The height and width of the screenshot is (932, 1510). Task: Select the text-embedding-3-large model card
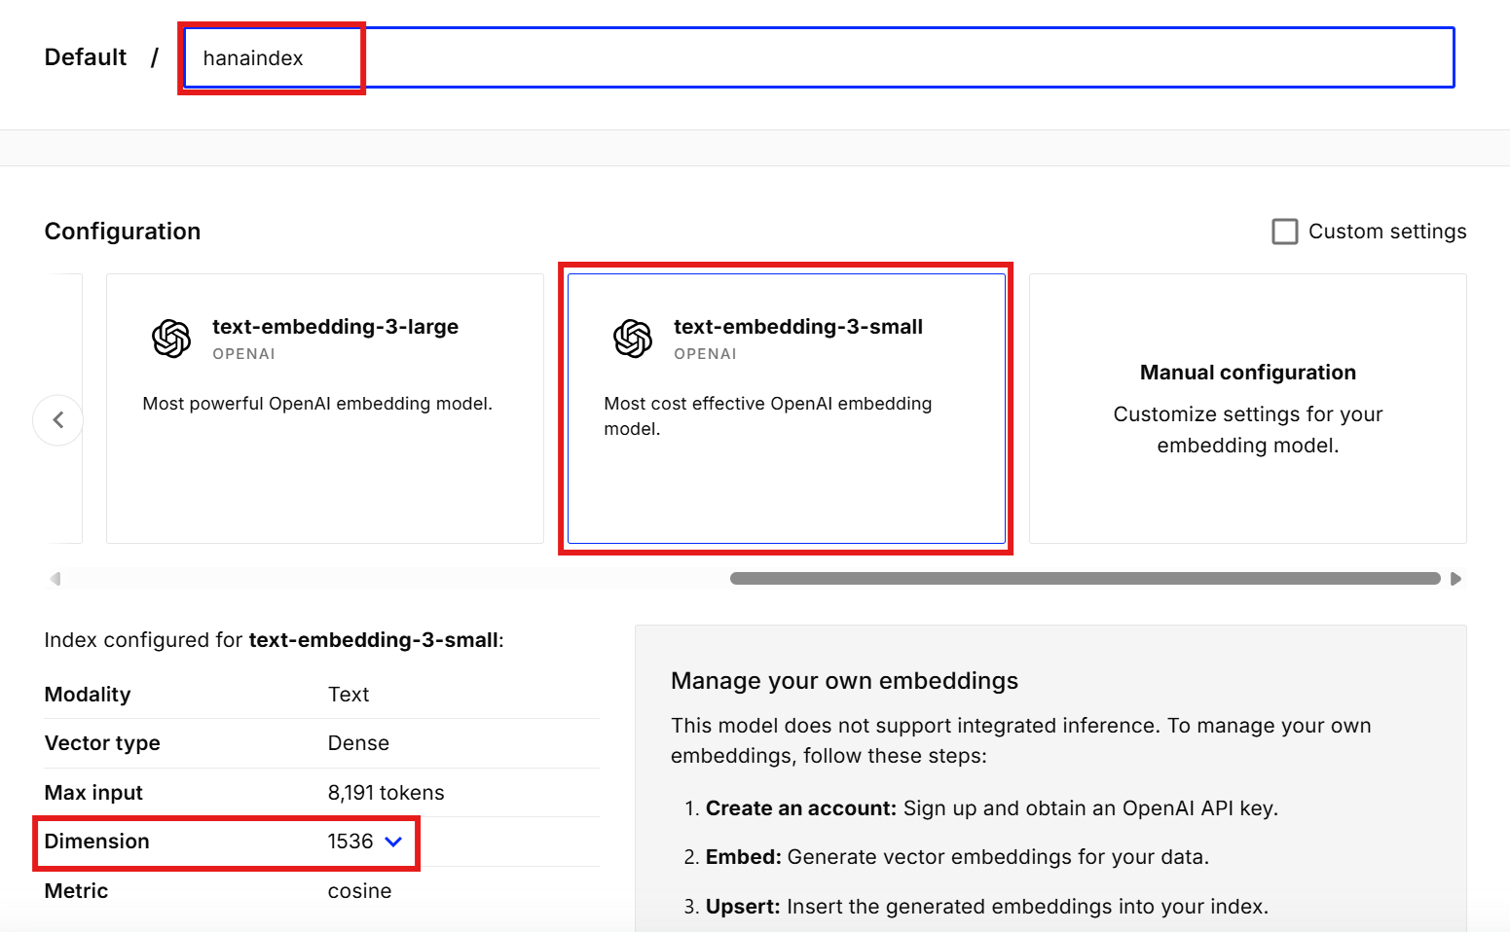(x=325, y=409)
